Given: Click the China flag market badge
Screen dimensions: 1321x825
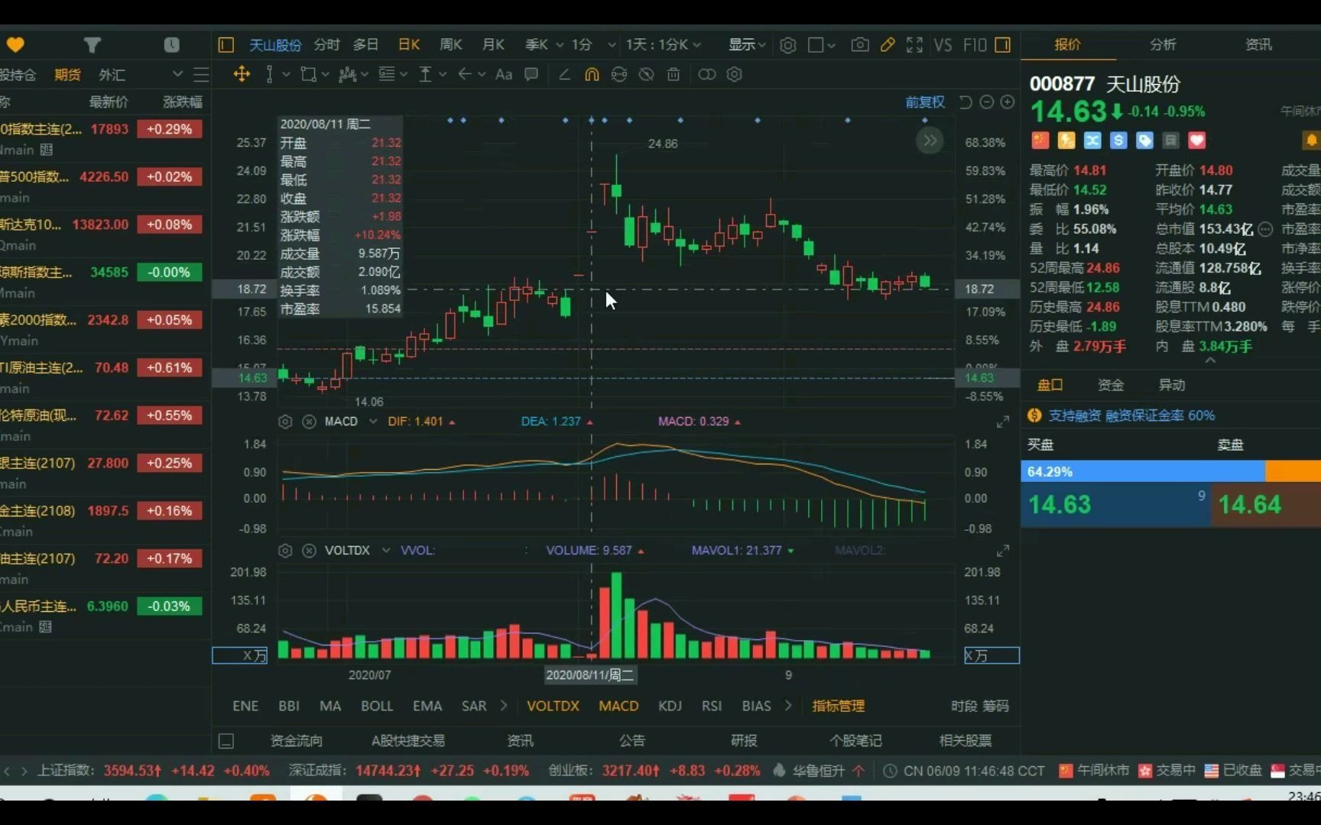Looking at the screenshot, I should click(x=1040, y=141).
